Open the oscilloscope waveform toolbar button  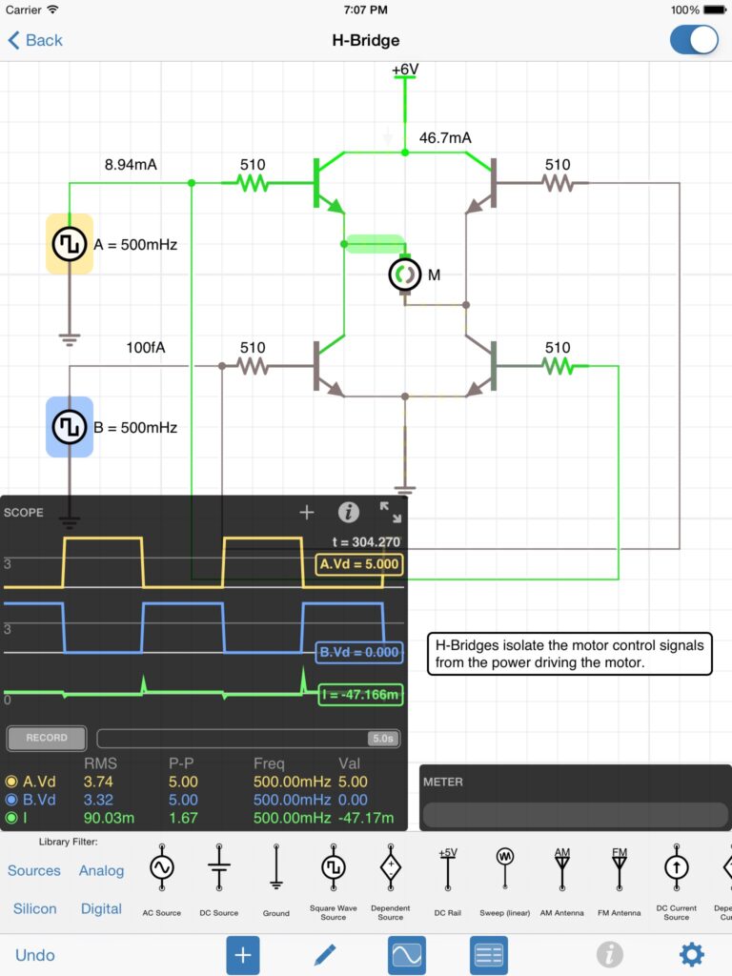click(x=406, y=954)
